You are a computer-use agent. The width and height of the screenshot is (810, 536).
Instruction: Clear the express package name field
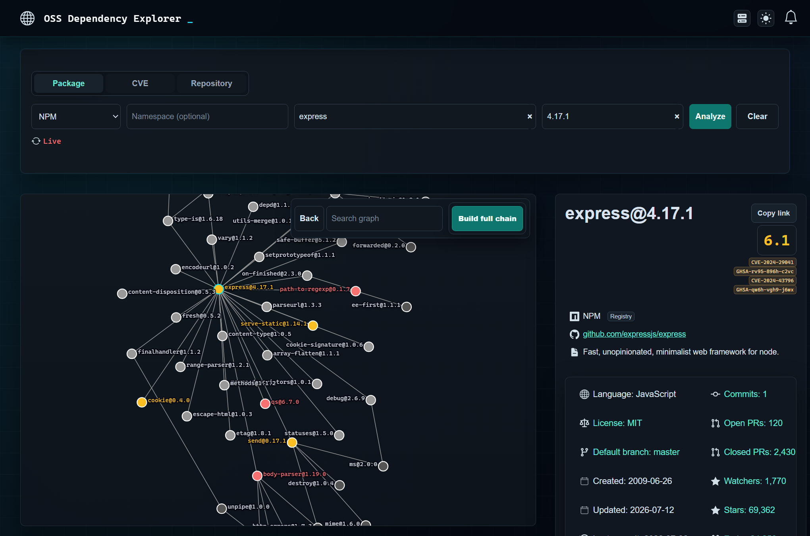[x=529, y=116]
